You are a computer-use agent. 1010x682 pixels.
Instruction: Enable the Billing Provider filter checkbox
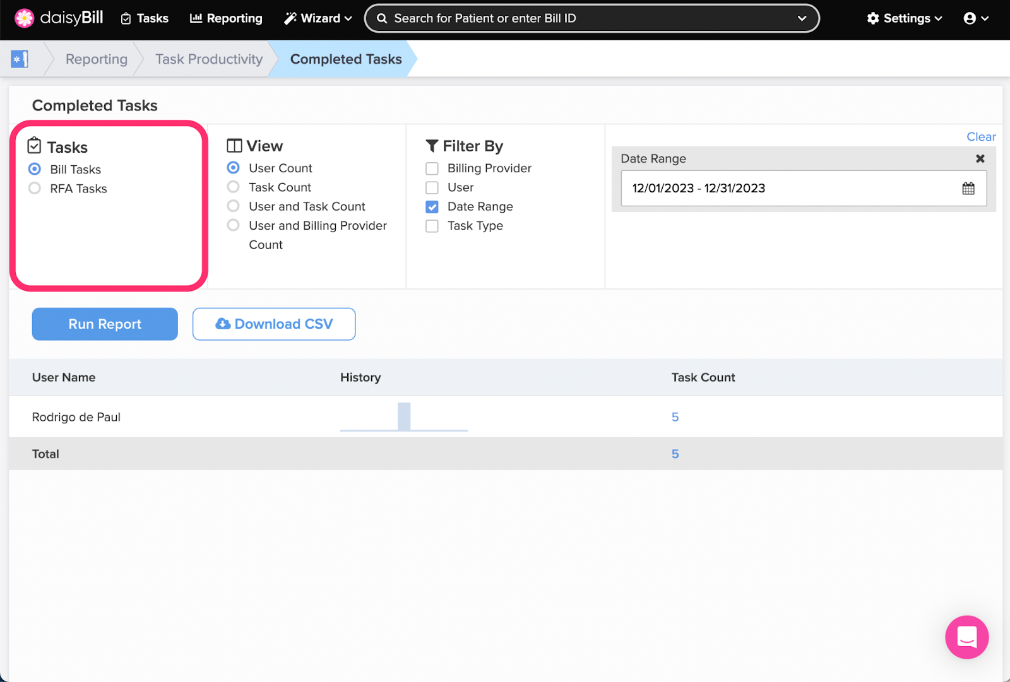tap(432, 168)
